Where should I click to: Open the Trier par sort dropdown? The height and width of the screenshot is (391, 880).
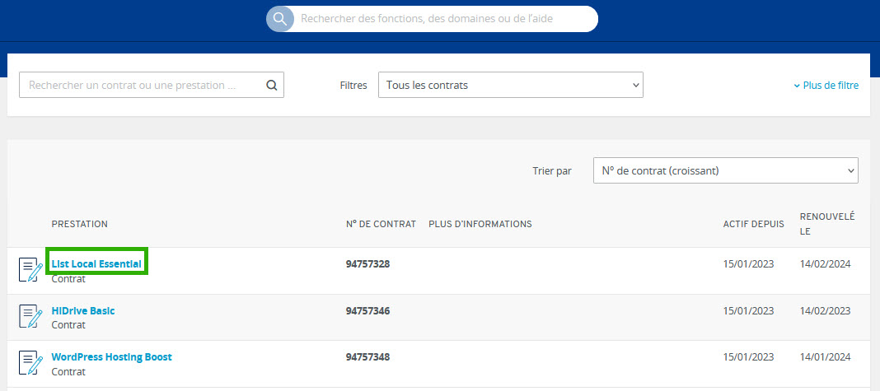point(726,170)
